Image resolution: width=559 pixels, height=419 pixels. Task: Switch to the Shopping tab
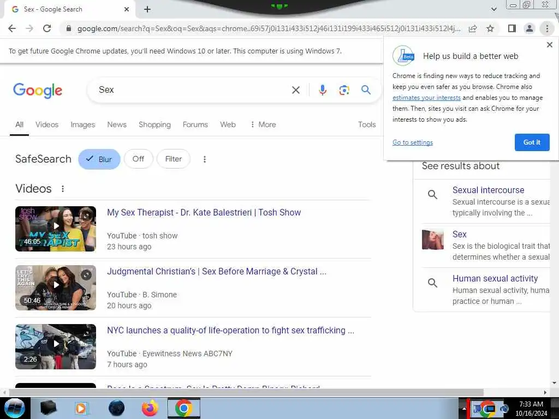click(x=154, y=125)
